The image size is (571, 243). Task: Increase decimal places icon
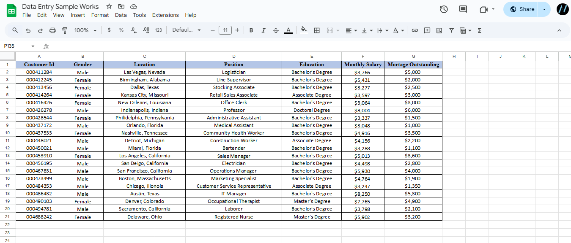point(146,30)
